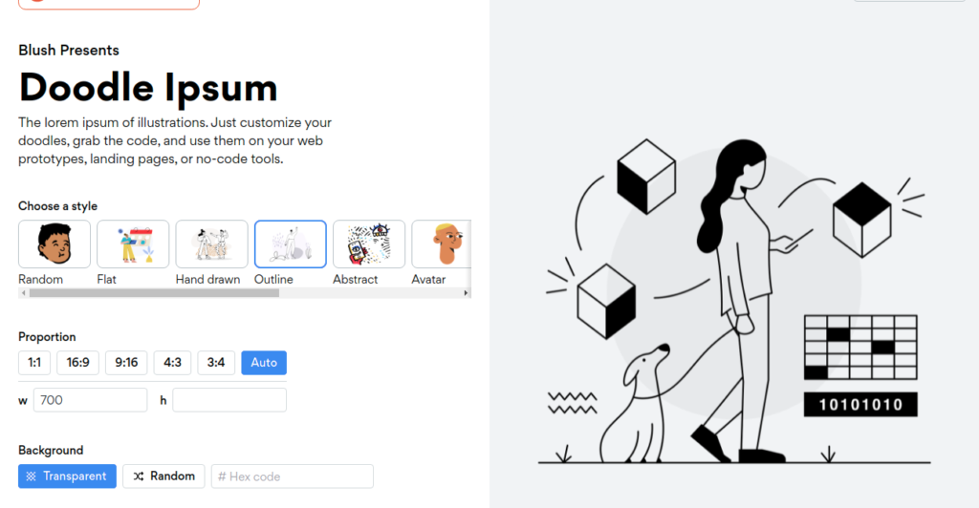Choose the 4:3 proportion option

(x=172, y=363)
